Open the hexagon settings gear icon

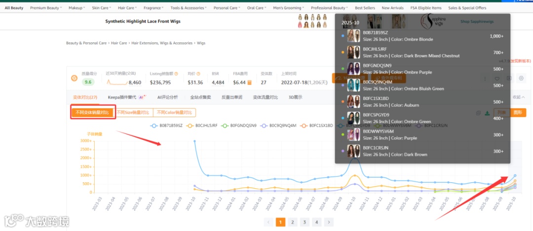coord(521,78)
